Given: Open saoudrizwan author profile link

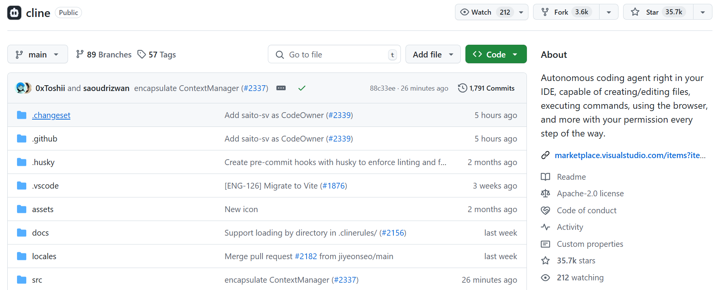Looking at the screenshot, I should [106, 88].
